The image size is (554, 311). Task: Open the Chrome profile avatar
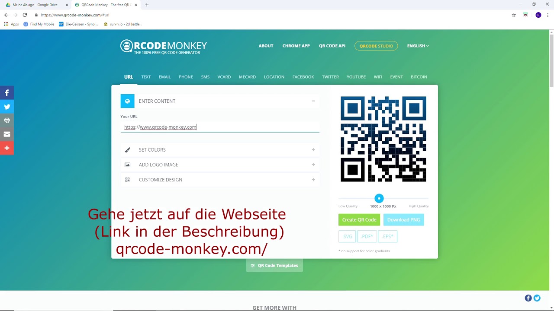538,15
